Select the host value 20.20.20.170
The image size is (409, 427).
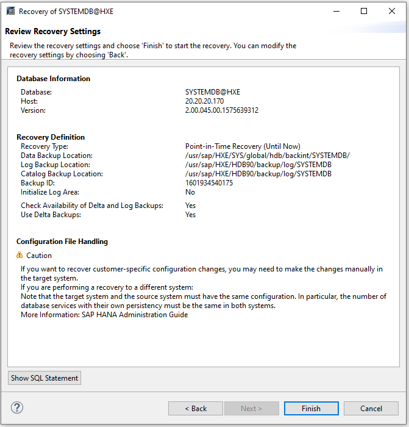(x=204, y=101)
